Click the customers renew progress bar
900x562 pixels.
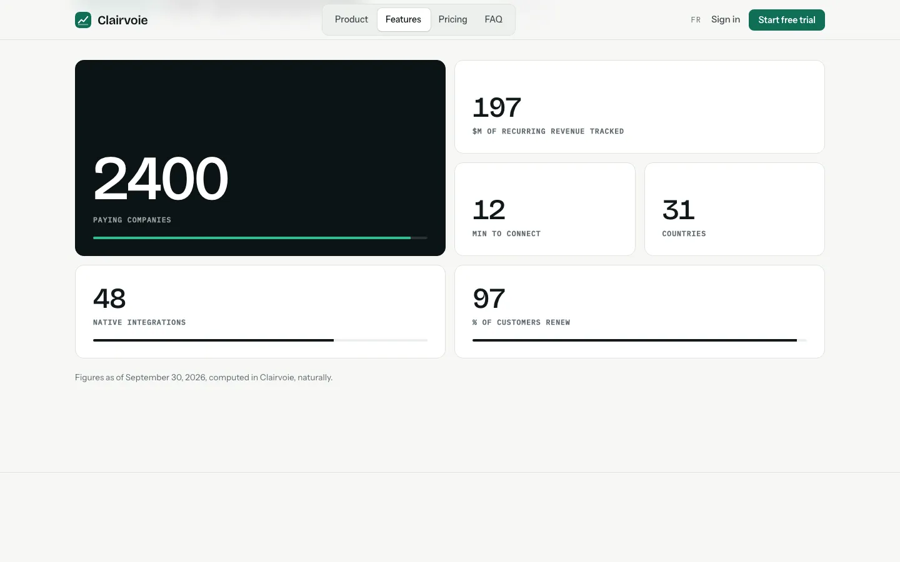pos(639,340)
